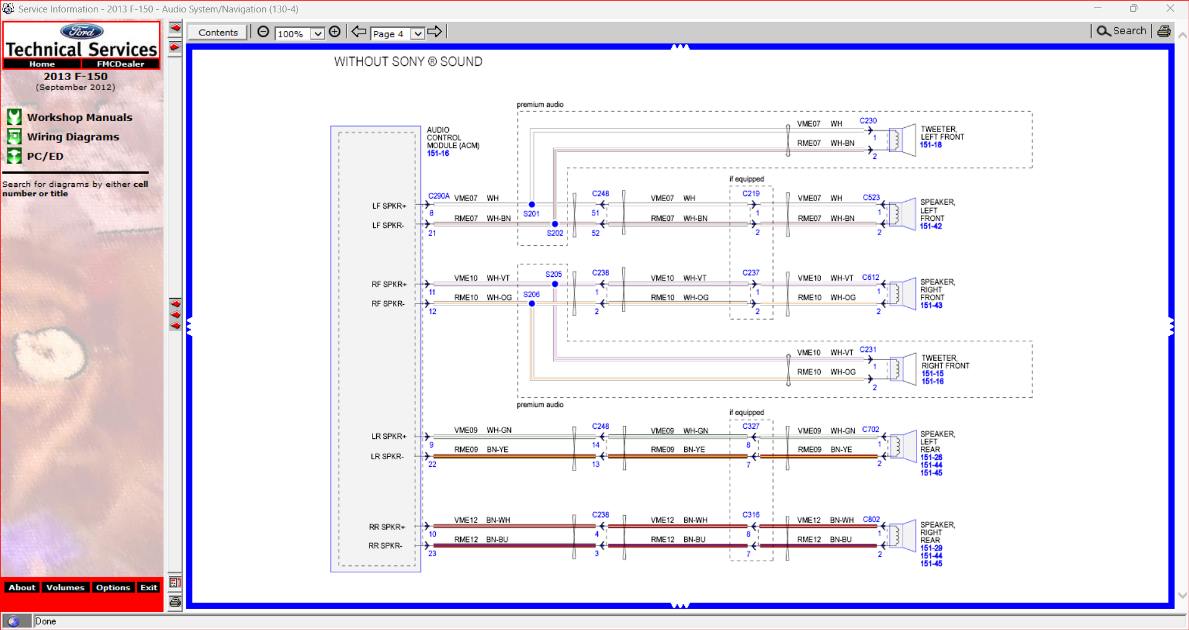Click the zoom in plus icon

[335, 32]
